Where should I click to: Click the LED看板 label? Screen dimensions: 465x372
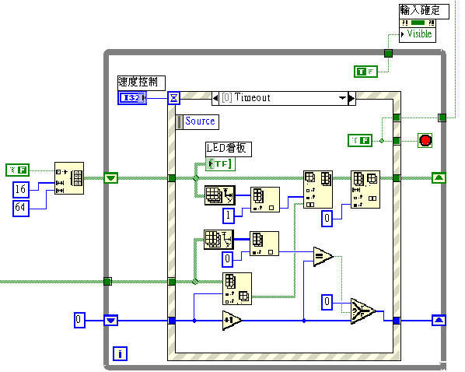[x=229, y=149]
